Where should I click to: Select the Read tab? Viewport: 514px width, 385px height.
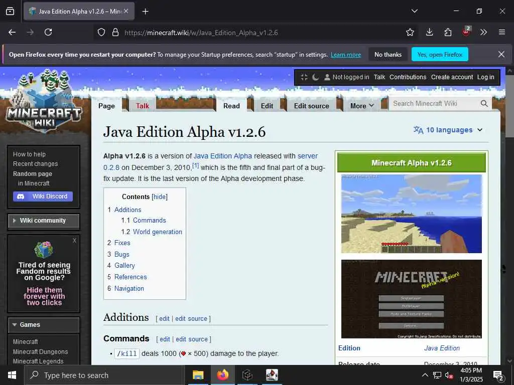tap(231, 106)
